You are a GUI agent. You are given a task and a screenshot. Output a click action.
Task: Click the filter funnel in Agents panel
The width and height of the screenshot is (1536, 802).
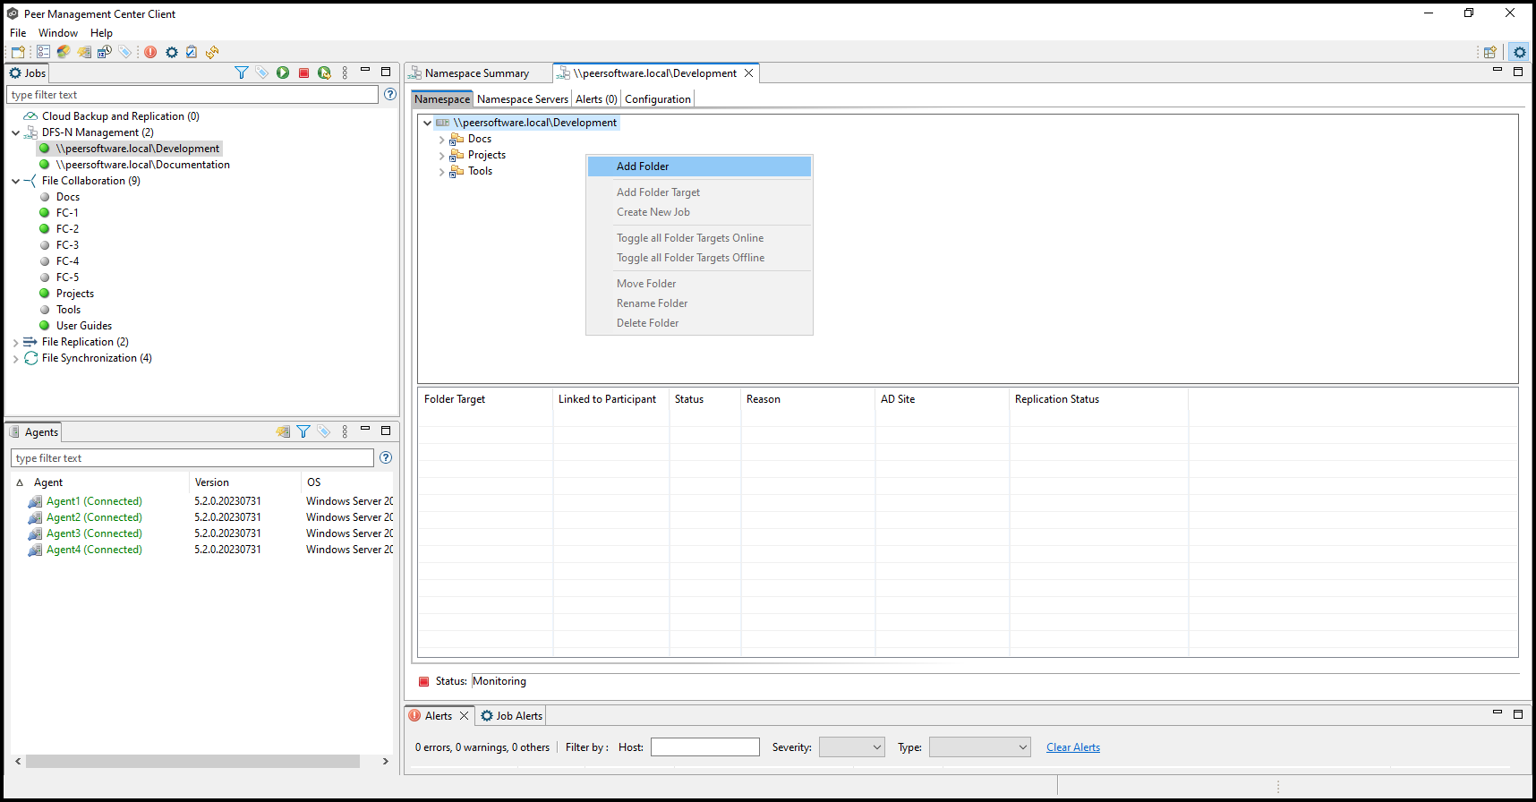click(x=303, y=432)
